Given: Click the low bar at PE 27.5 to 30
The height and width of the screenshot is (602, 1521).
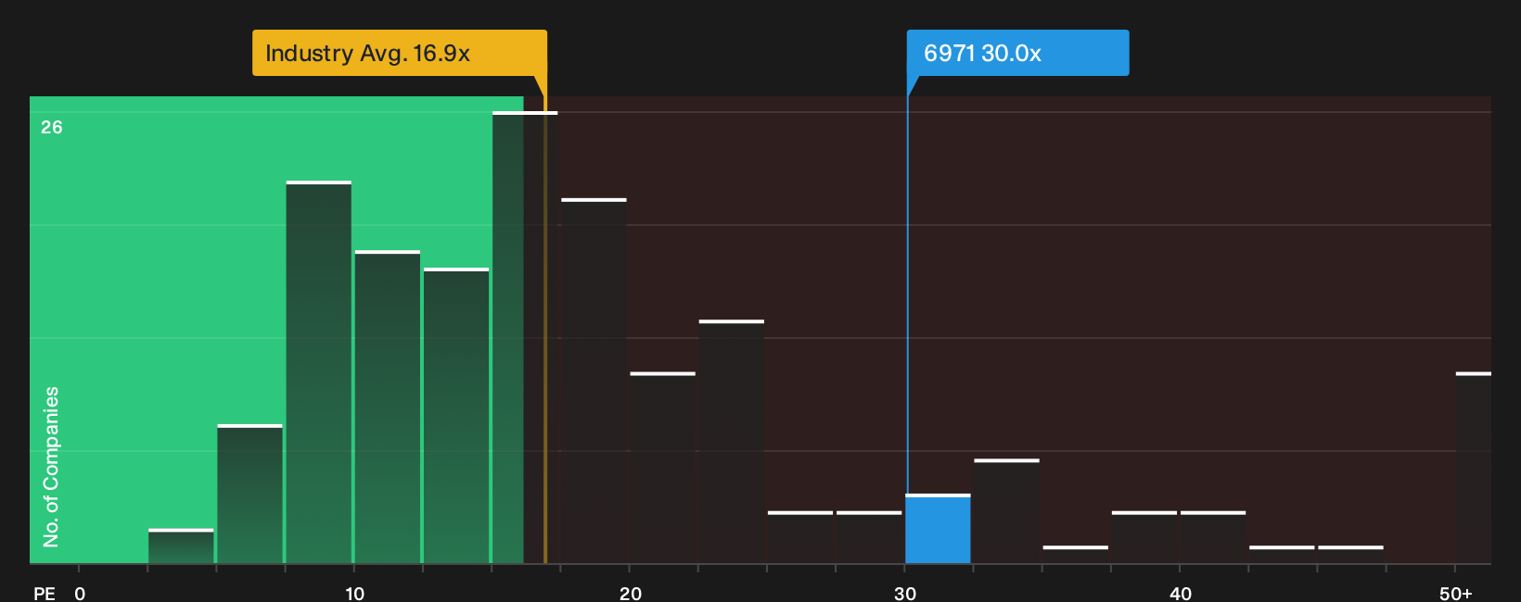Looking at the screenshot, I should pyautogui.click(x=869, y=537).
